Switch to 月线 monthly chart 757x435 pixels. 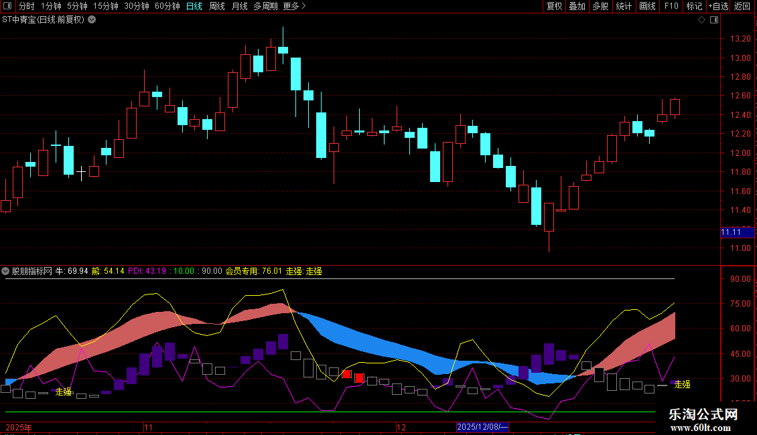tap(239, 6)
